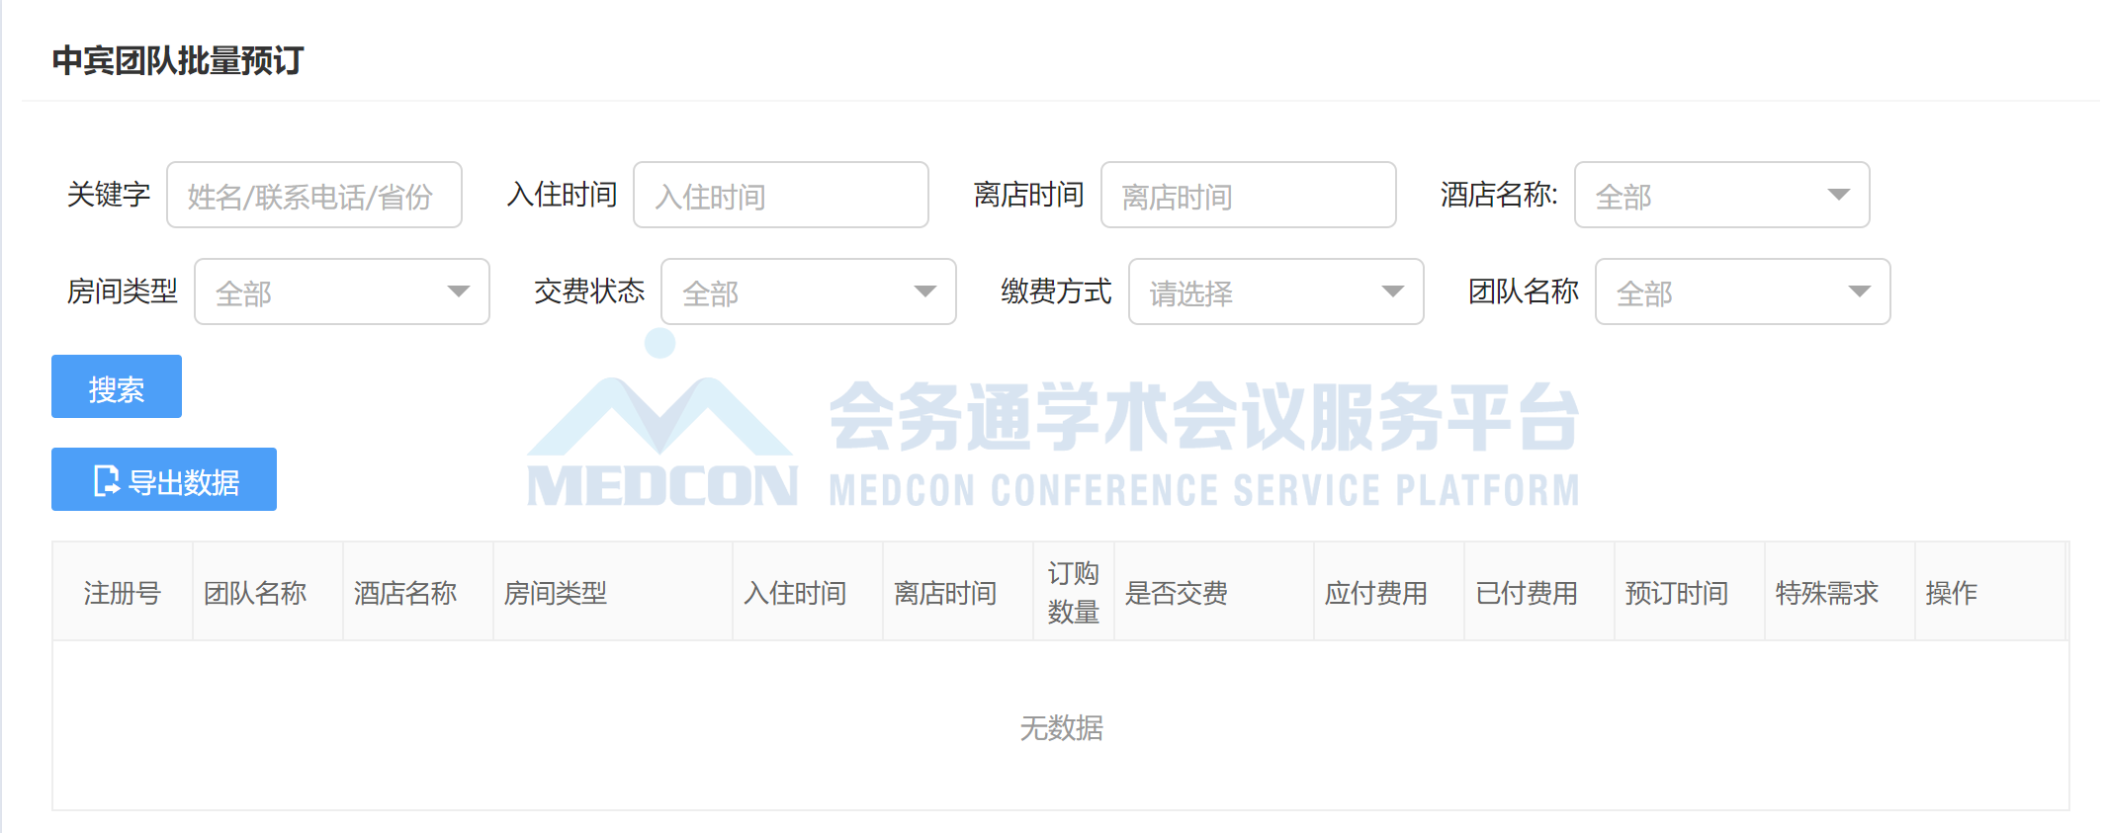Click the 交费状态 dropdown arrow
This screenshot has height=833, width=2106.
point(925,292)
